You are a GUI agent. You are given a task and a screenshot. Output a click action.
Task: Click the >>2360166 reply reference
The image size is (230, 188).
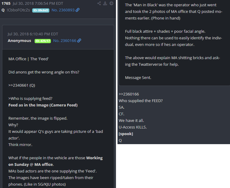[129, 94]
